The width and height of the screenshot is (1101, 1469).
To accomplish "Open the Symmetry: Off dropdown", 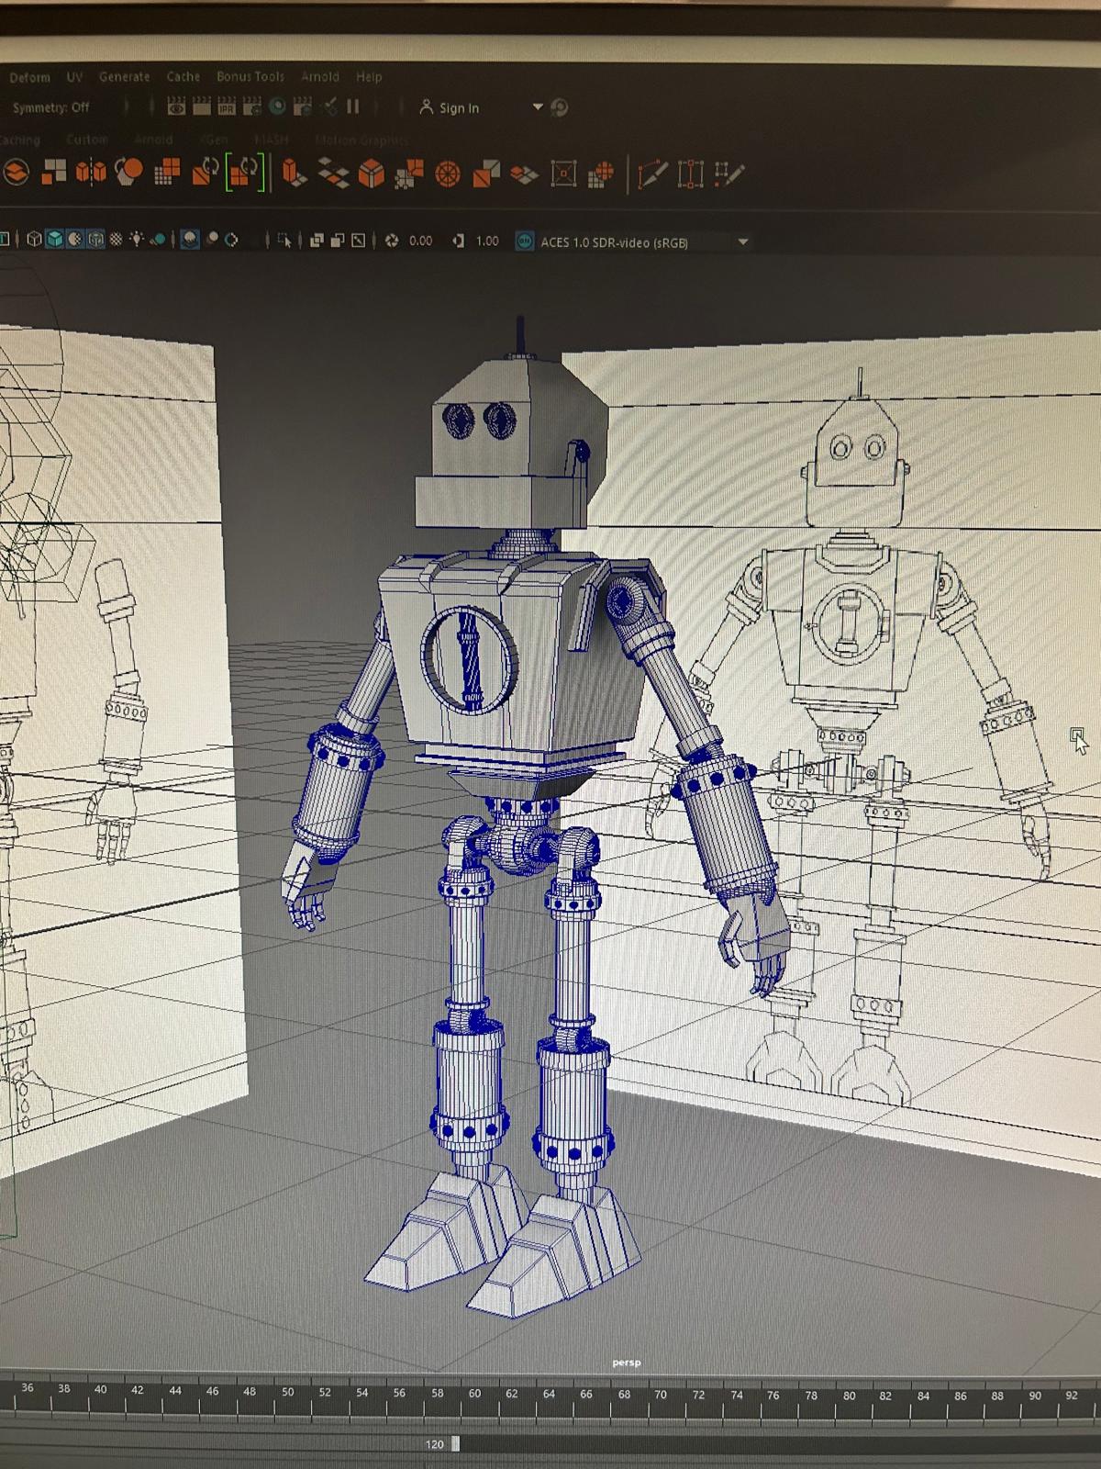I will [x=51, y=107].
